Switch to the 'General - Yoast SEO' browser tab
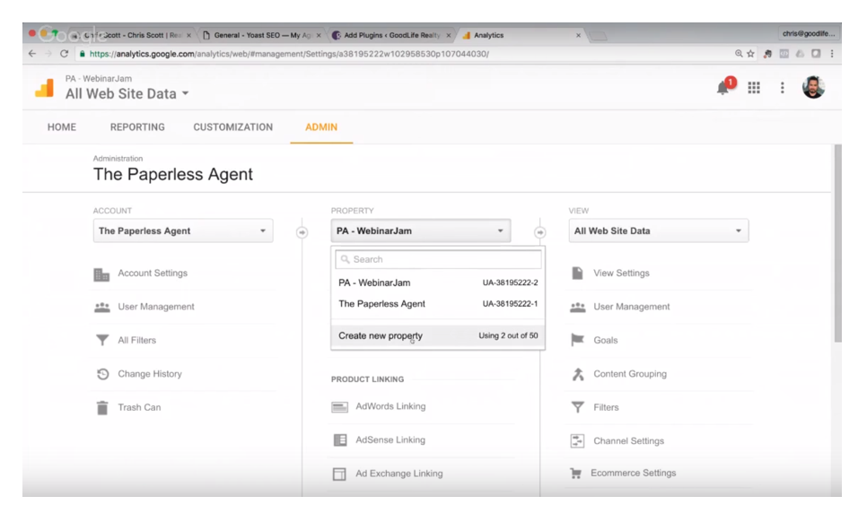Viewport: 867px width, 522px height. point(261,35)
